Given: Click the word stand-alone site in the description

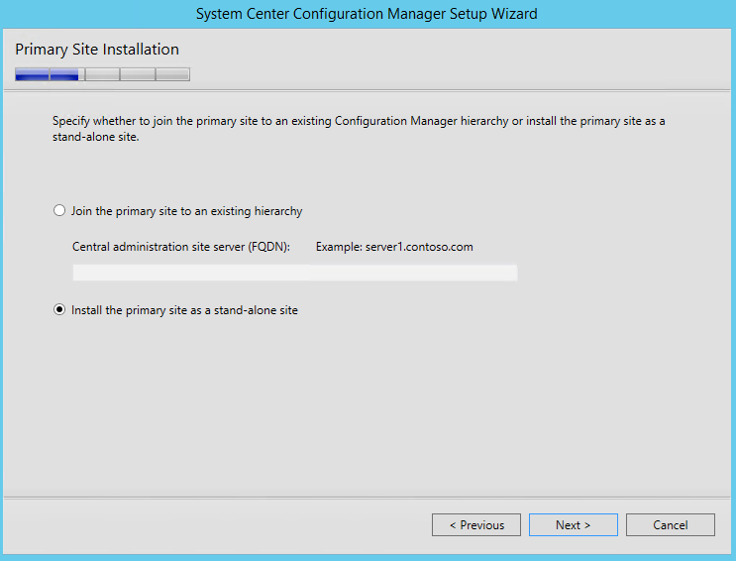Looking at the screenshot, I should [95, 137].
